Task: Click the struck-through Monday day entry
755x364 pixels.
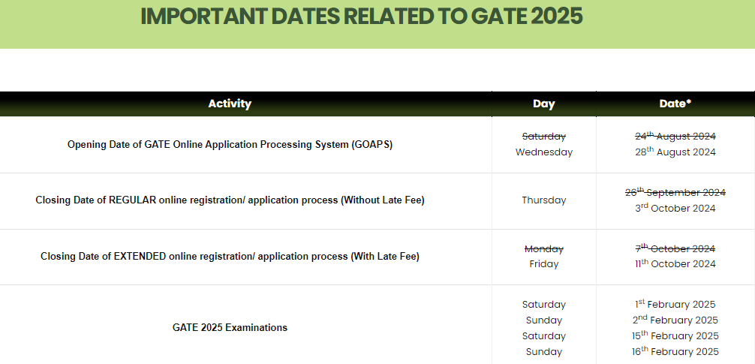Action: click(x=543, y=249)
